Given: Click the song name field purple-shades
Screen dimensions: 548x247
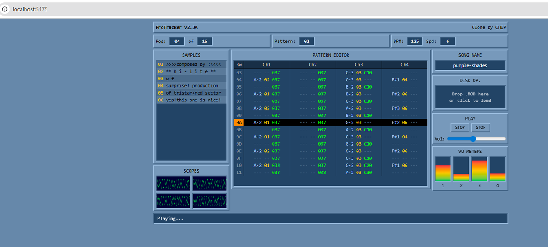Looking at the screenshot, I should point(470,65).
